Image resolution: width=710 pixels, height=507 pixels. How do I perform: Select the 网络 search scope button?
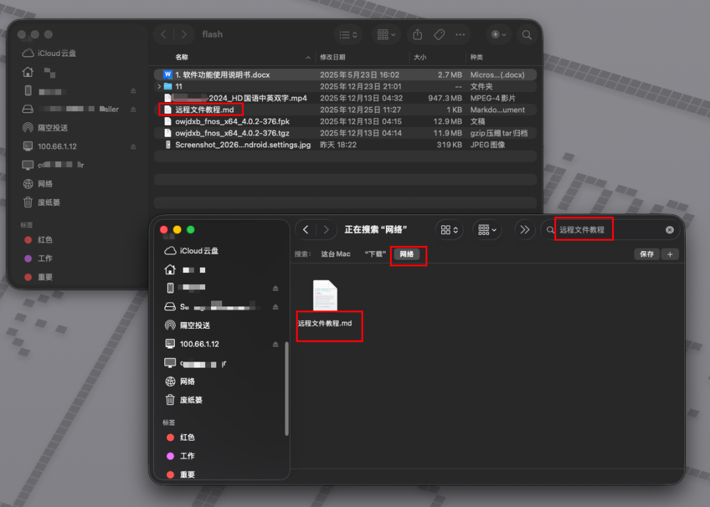coord(408,254)
